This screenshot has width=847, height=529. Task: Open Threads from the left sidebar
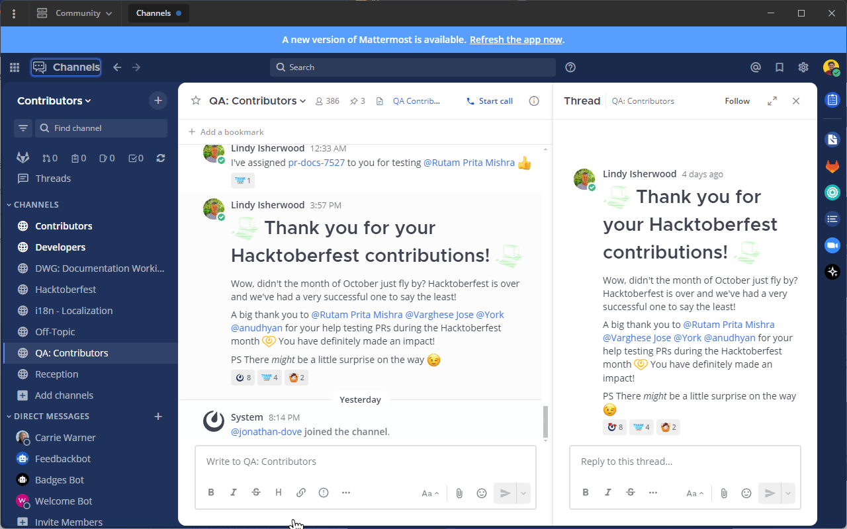[54, 178]
